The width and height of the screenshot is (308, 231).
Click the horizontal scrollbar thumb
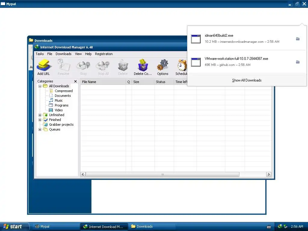pyautogui.click(x=162, y=174)
